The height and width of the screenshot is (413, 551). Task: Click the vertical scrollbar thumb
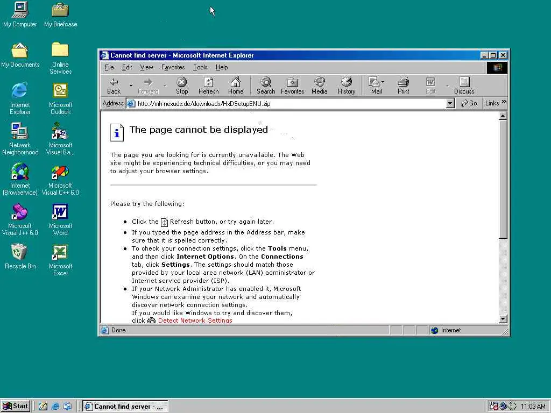pyautogui.click(x=503, y=180)
